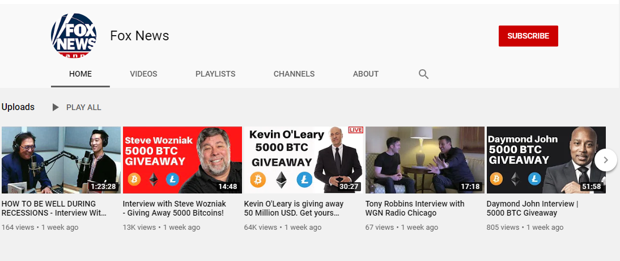The image size is (620, 261).
Task: Click '64K views • 1 week ago' text
Action: 283,228
